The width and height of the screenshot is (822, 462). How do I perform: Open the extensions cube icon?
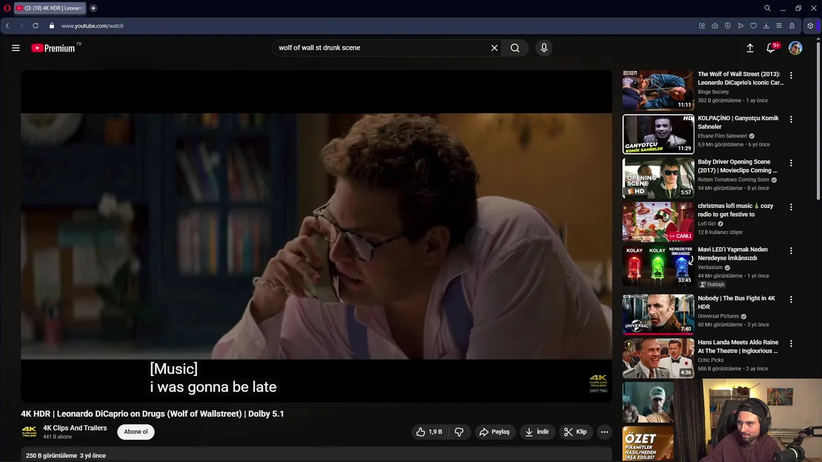click(810, 26)
